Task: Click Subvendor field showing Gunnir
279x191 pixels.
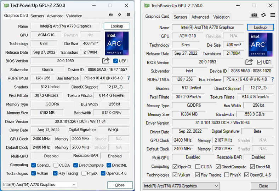Action: pyautogui.click(x=47, y=70)
